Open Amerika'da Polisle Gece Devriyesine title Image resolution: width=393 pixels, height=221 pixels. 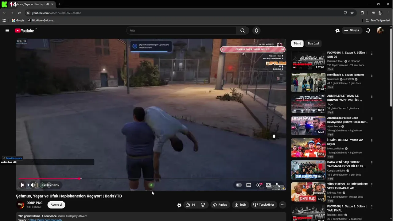347,120
